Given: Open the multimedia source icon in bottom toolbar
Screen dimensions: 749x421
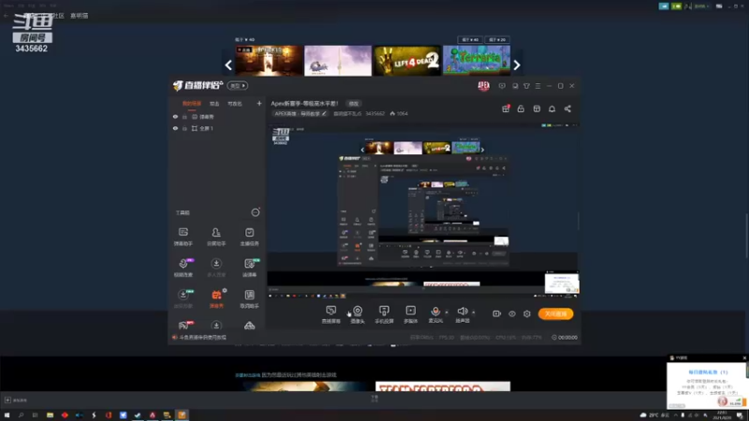Looking at the screenshot, I should pos(410,314).
